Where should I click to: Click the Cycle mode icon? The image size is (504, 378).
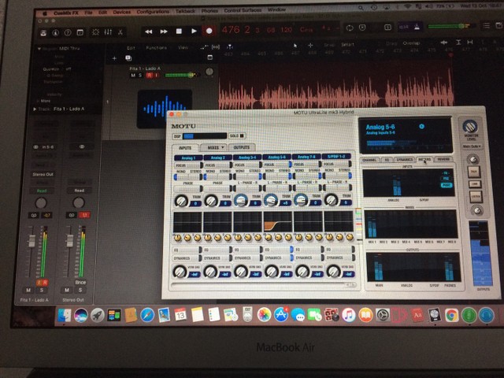click(350, 28)
